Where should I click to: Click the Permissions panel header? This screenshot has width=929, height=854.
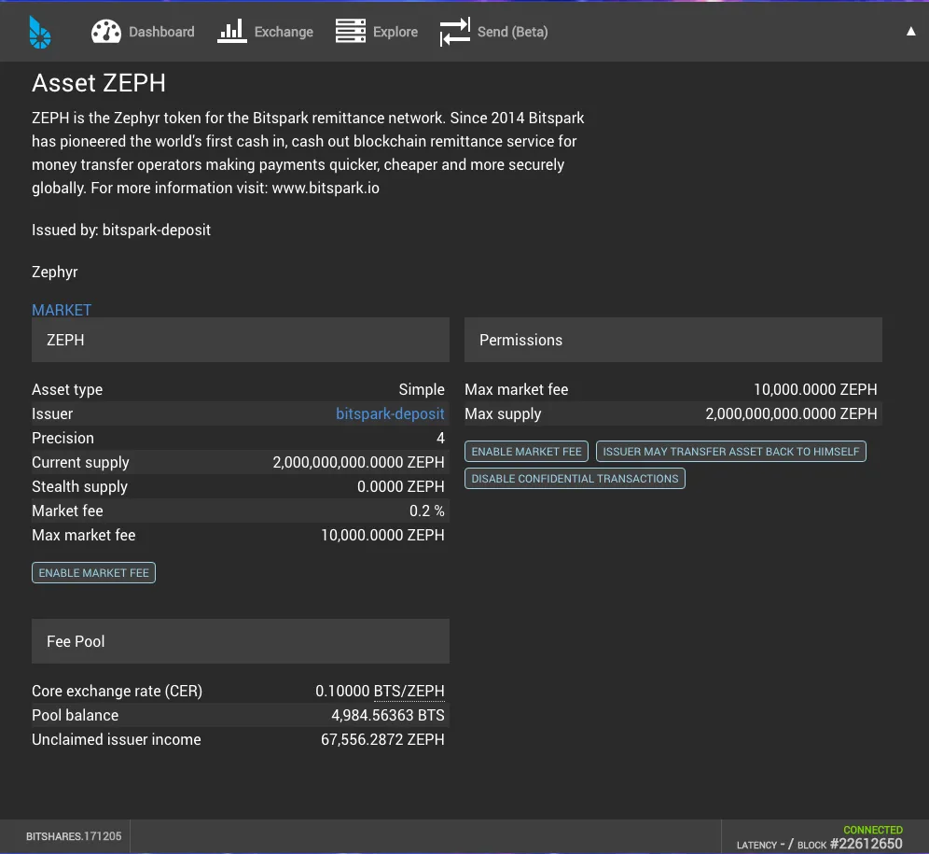click(x=673, y=340)
